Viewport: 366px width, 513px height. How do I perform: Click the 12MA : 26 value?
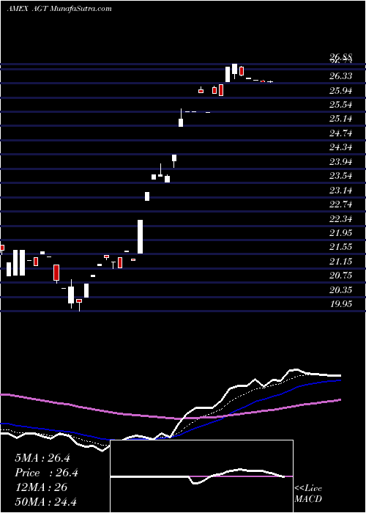point(41,487)
